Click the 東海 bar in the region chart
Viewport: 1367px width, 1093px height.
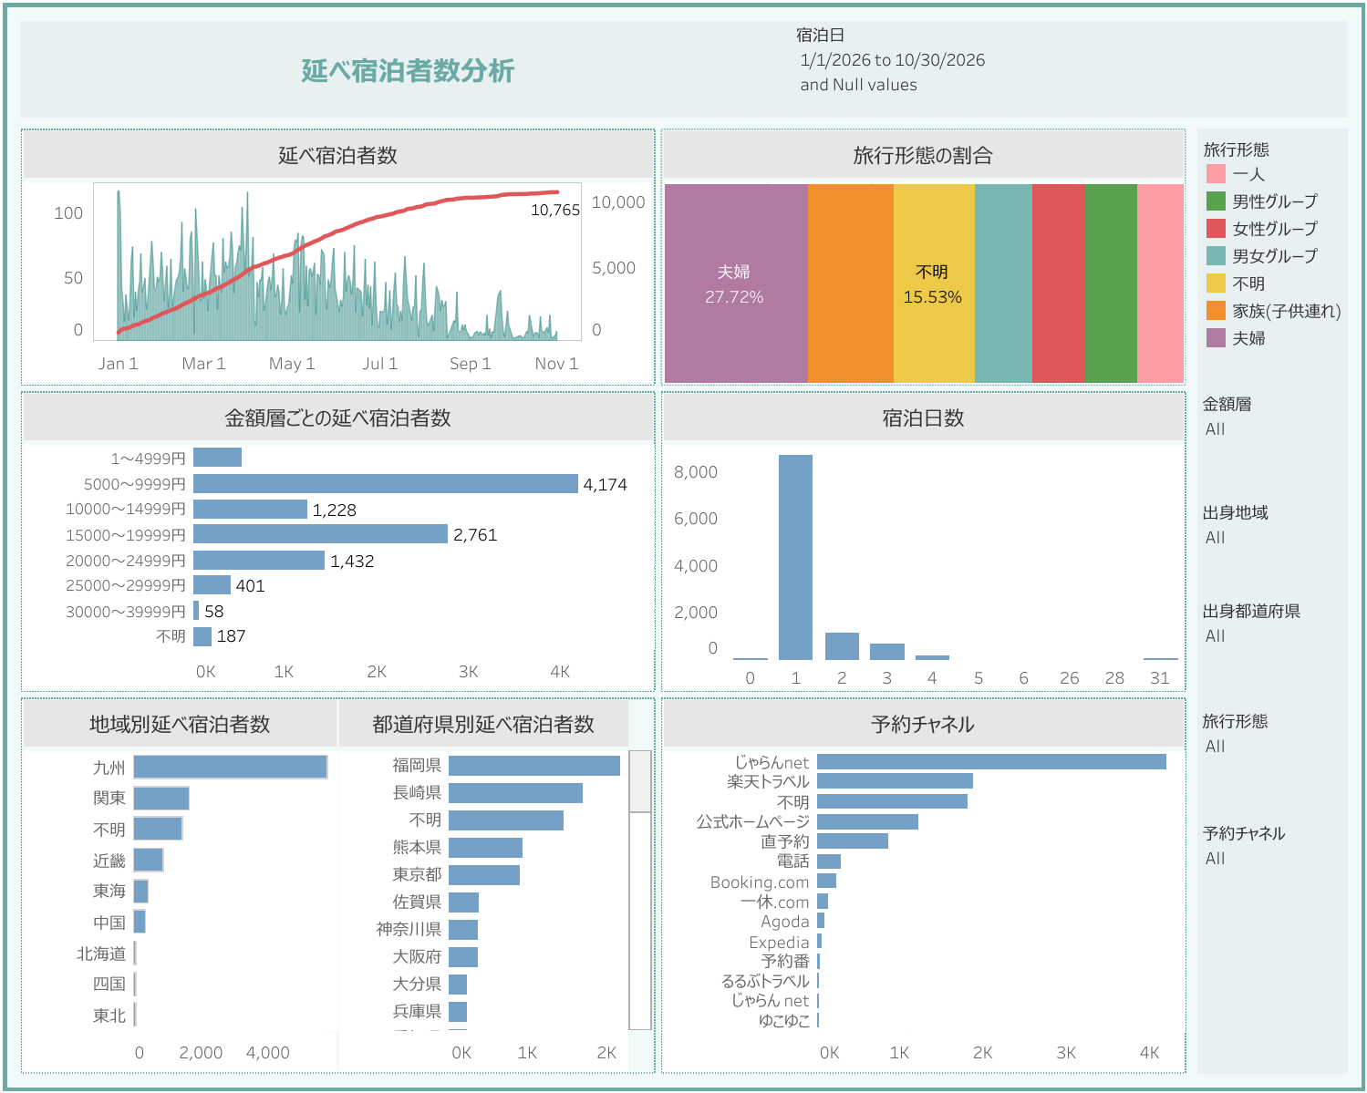click(141, 891)
